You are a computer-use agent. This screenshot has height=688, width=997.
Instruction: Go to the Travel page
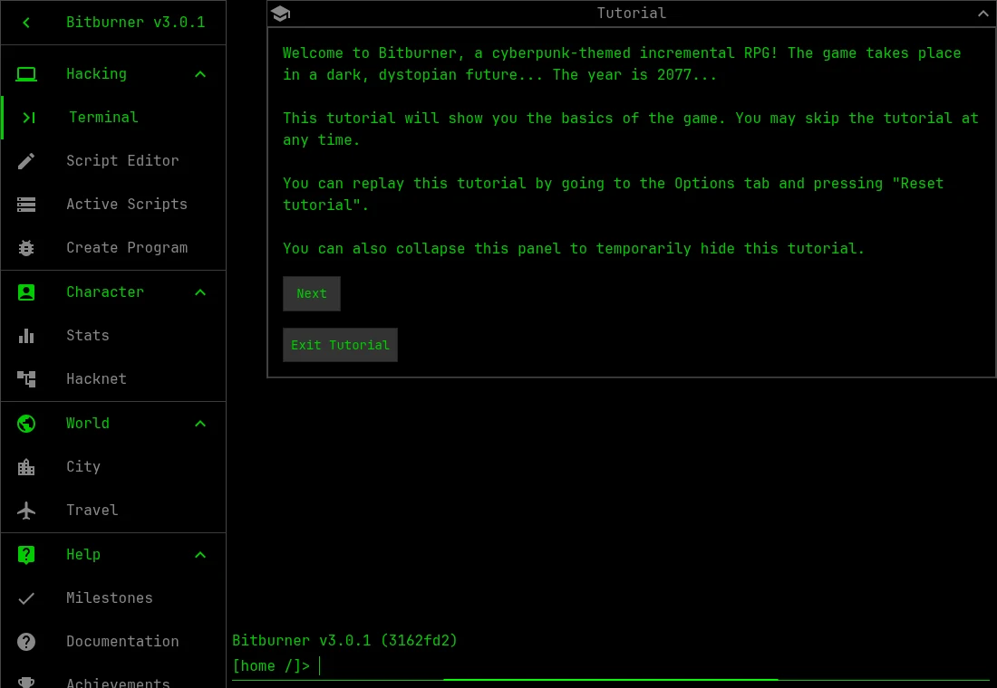click(x=113, y=511)
